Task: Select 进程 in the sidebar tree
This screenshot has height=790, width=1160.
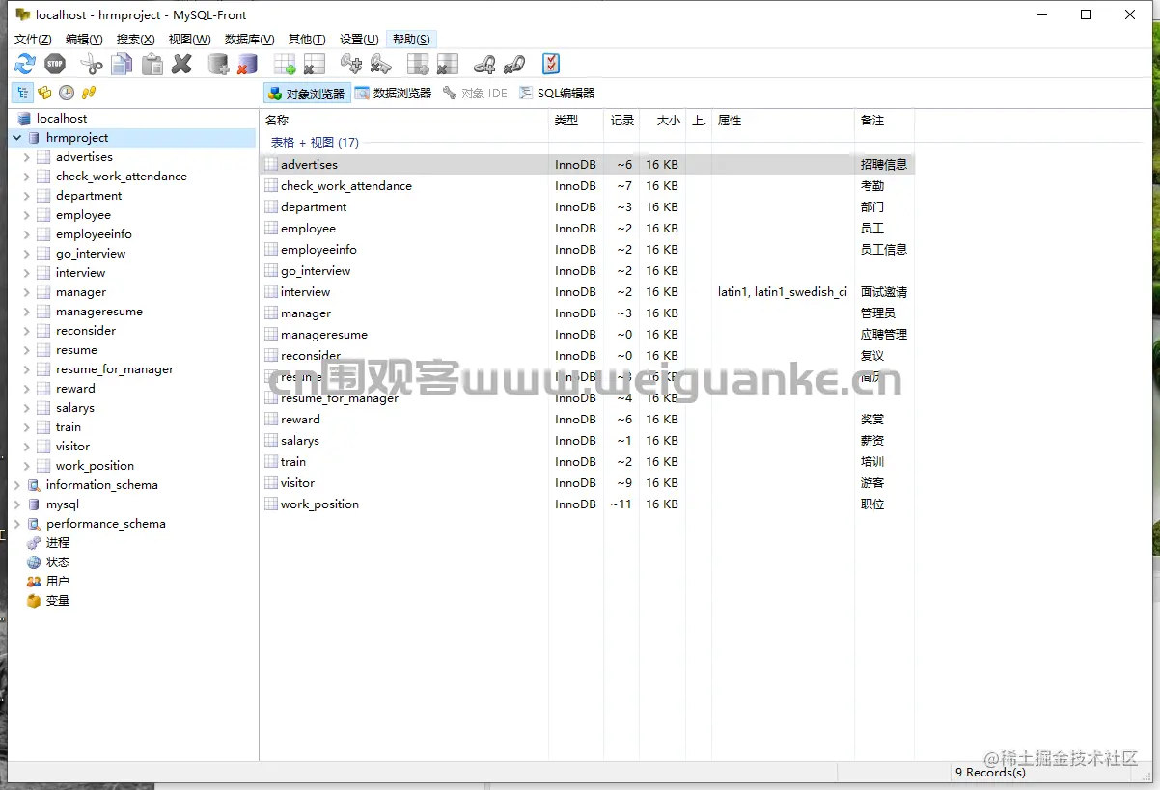Action: coord(58,543)
